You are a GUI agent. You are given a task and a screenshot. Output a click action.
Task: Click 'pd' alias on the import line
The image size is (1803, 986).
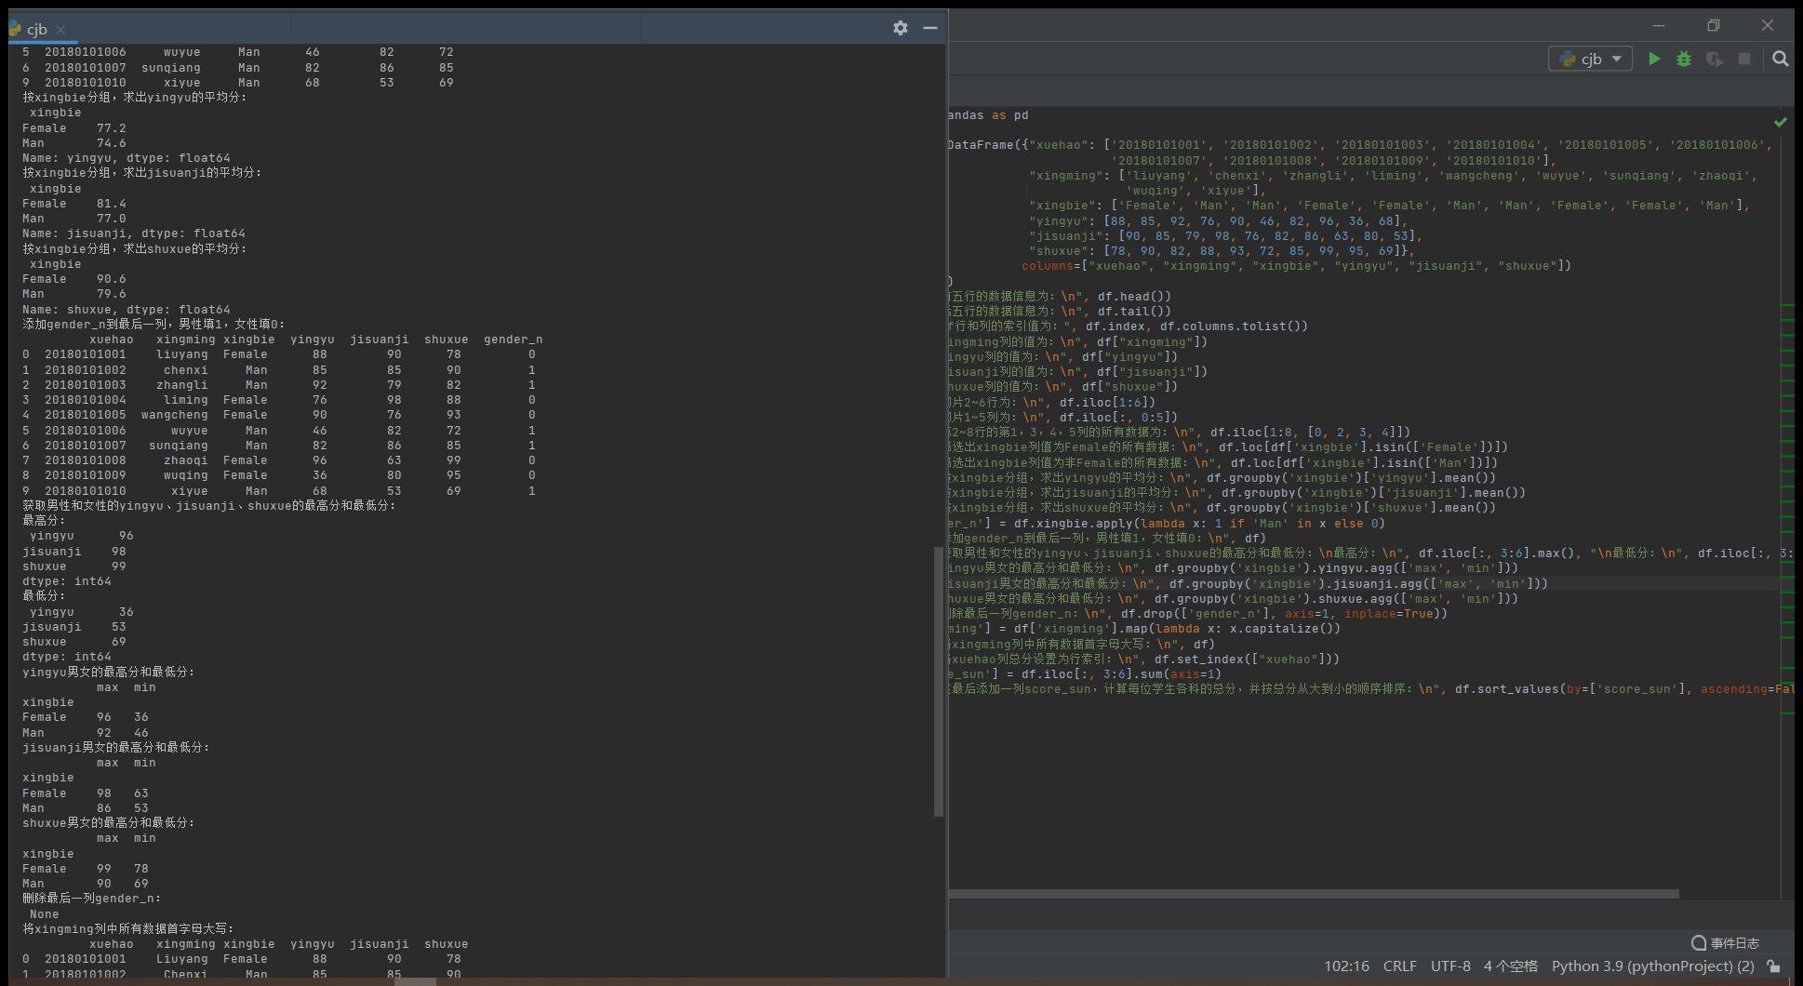click(1022, 115)
